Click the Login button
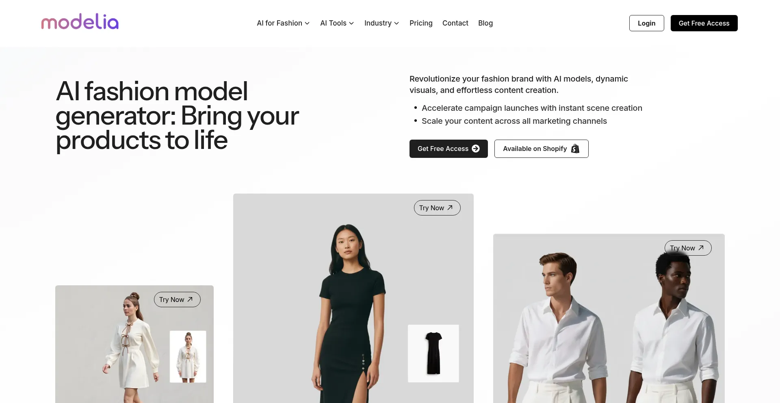Image resolution: width=780 pixels, height=403 pixels. pyautogui.click(x=646, y=23)
